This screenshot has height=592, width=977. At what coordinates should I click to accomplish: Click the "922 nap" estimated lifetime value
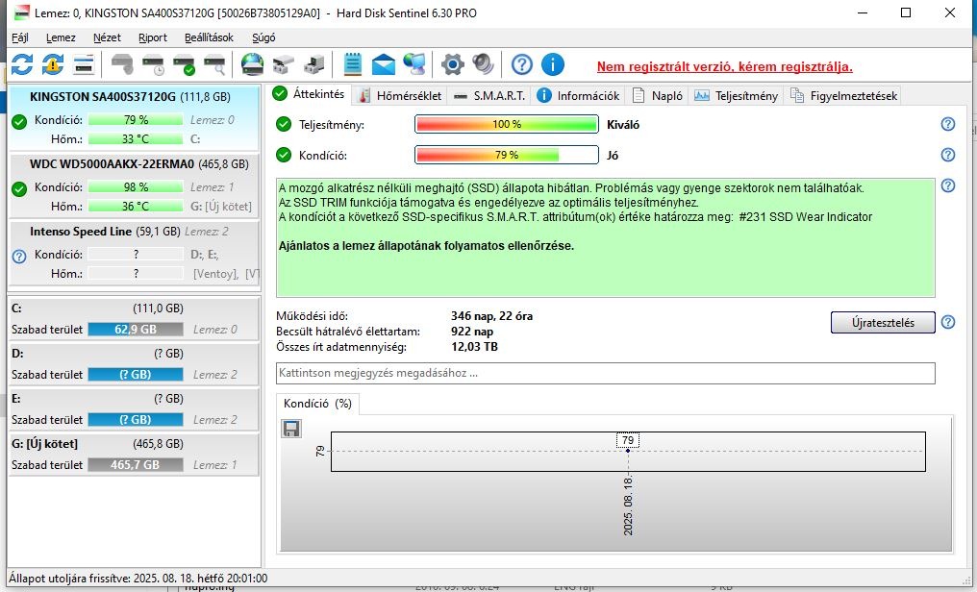[x=472, y=332]
